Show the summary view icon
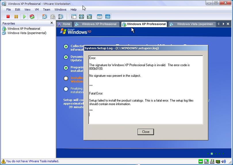This screenshot has height=165, width=233. tap(100, 17)
